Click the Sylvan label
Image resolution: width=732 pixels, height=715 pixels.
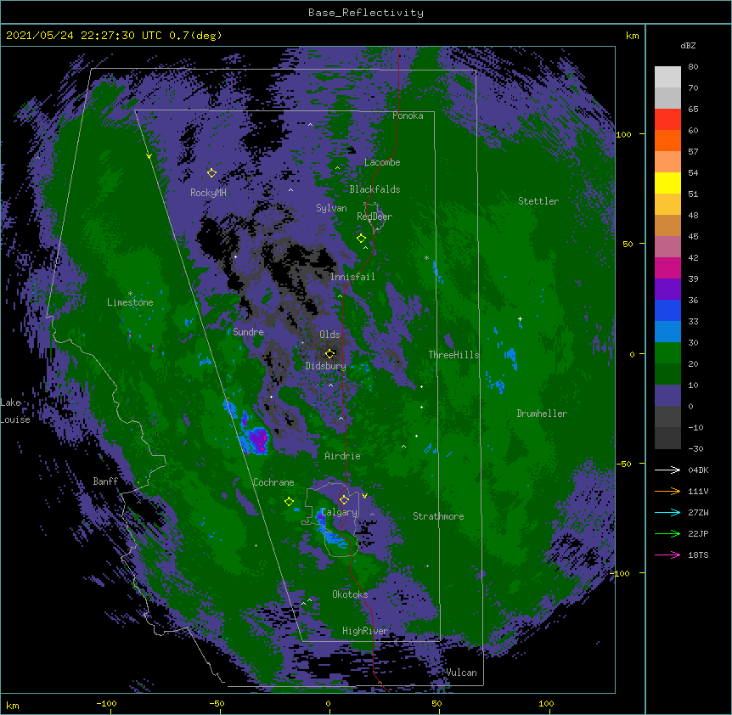pos(331,208)
